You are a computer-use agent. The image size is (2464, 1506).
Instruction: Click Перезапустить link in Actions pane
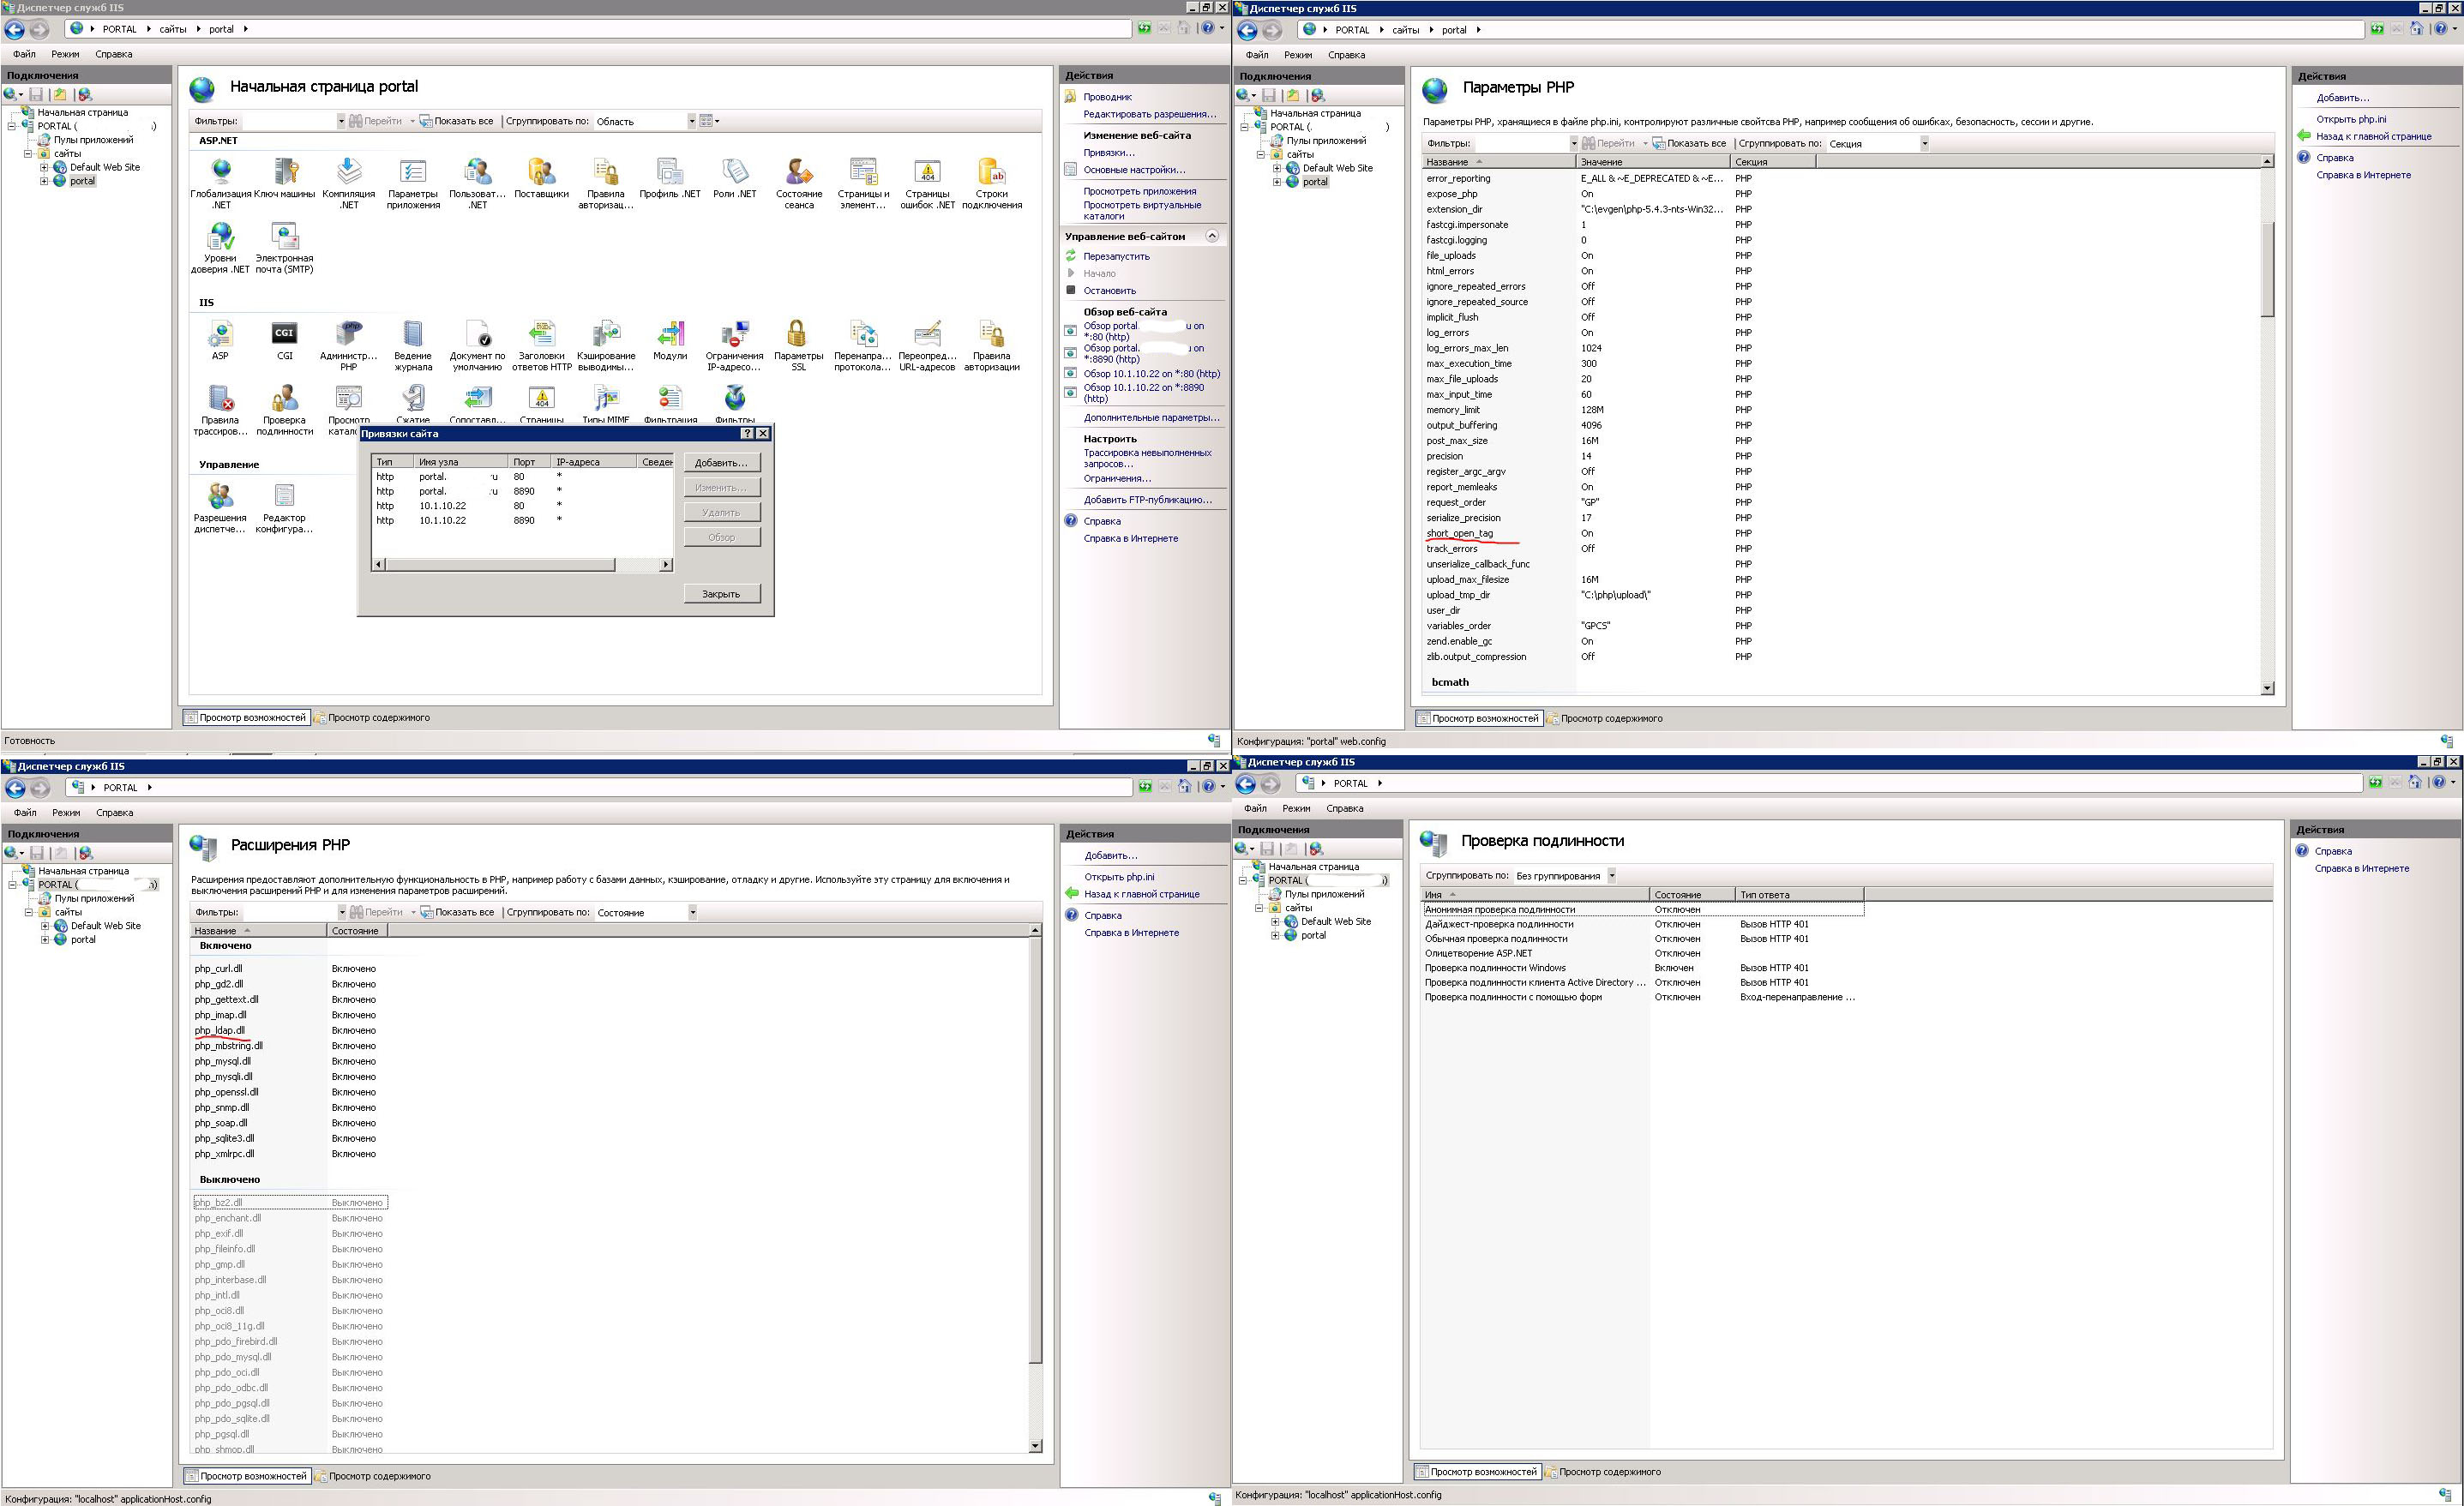(1116, 256)
